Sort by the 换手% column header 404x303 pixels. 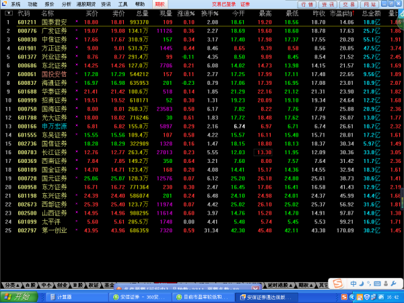[209, 13]
